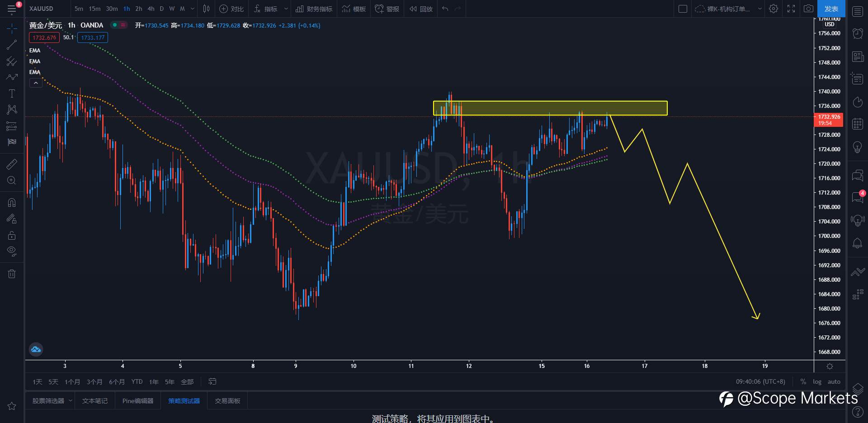Expand the saved chart layout name dropdown
This screenshot has width=868, height=423.
(x=760, y=9)
